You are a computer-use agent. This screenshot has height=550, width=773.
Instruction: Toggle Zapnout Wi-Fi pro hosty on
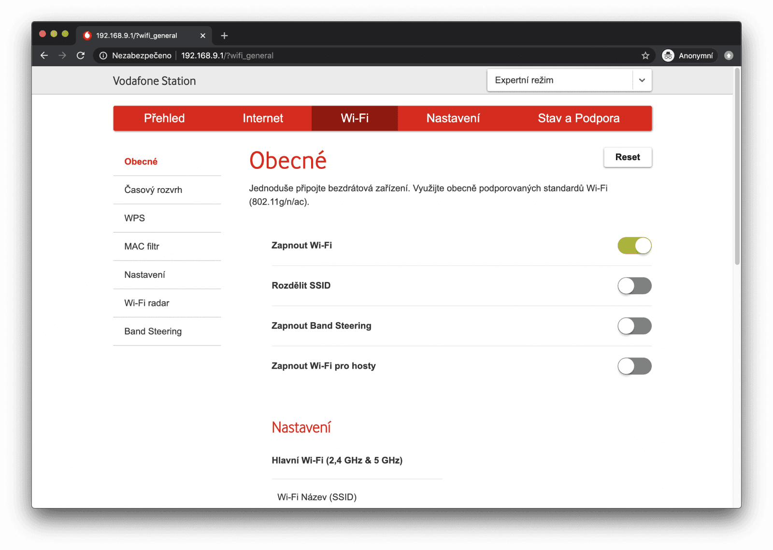pos(634,366)
